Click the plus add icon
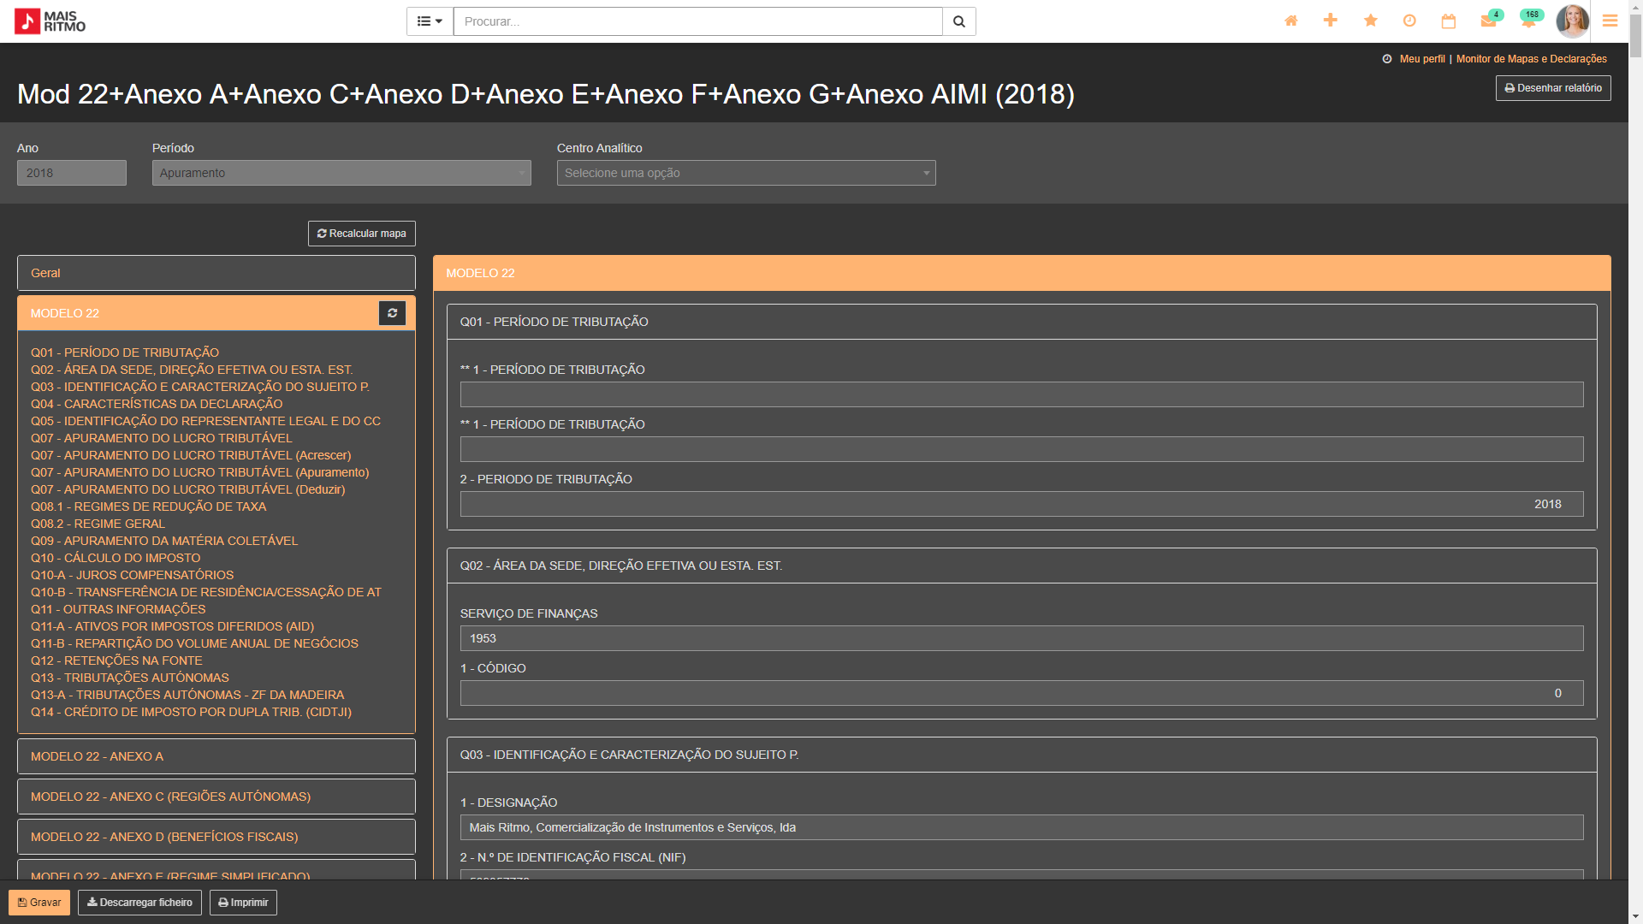Viewport: 1643px width, 924px height. coord(1331,21)
